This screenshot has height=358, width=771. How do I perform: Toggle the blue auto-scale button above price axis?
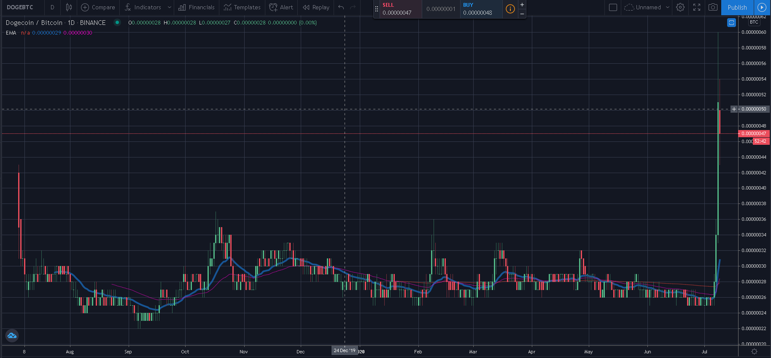click(x=731, y=23)
